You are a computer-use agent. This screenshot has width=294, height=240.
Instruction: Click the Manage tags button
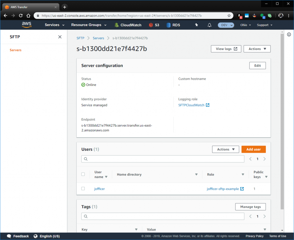(250, 207)
